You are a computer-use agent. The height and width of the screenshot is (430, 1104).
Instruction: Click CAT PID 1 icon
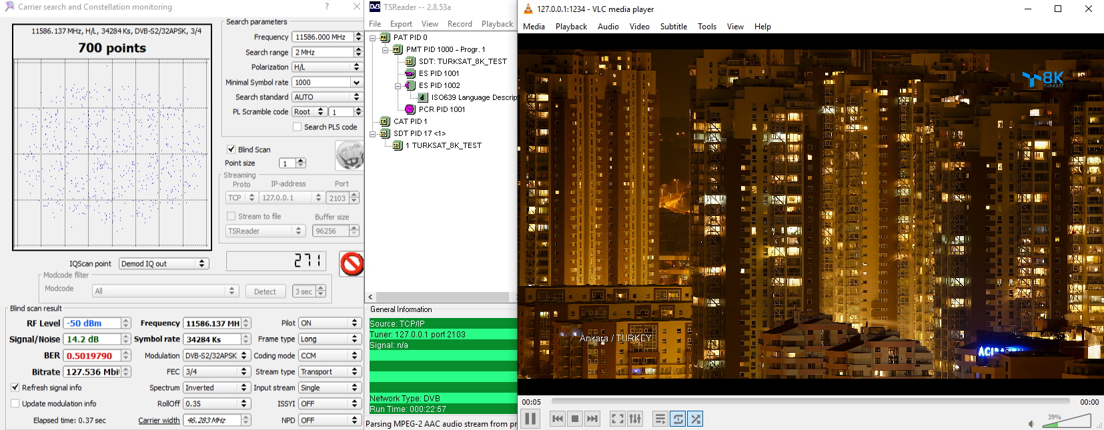coord(385,121)
